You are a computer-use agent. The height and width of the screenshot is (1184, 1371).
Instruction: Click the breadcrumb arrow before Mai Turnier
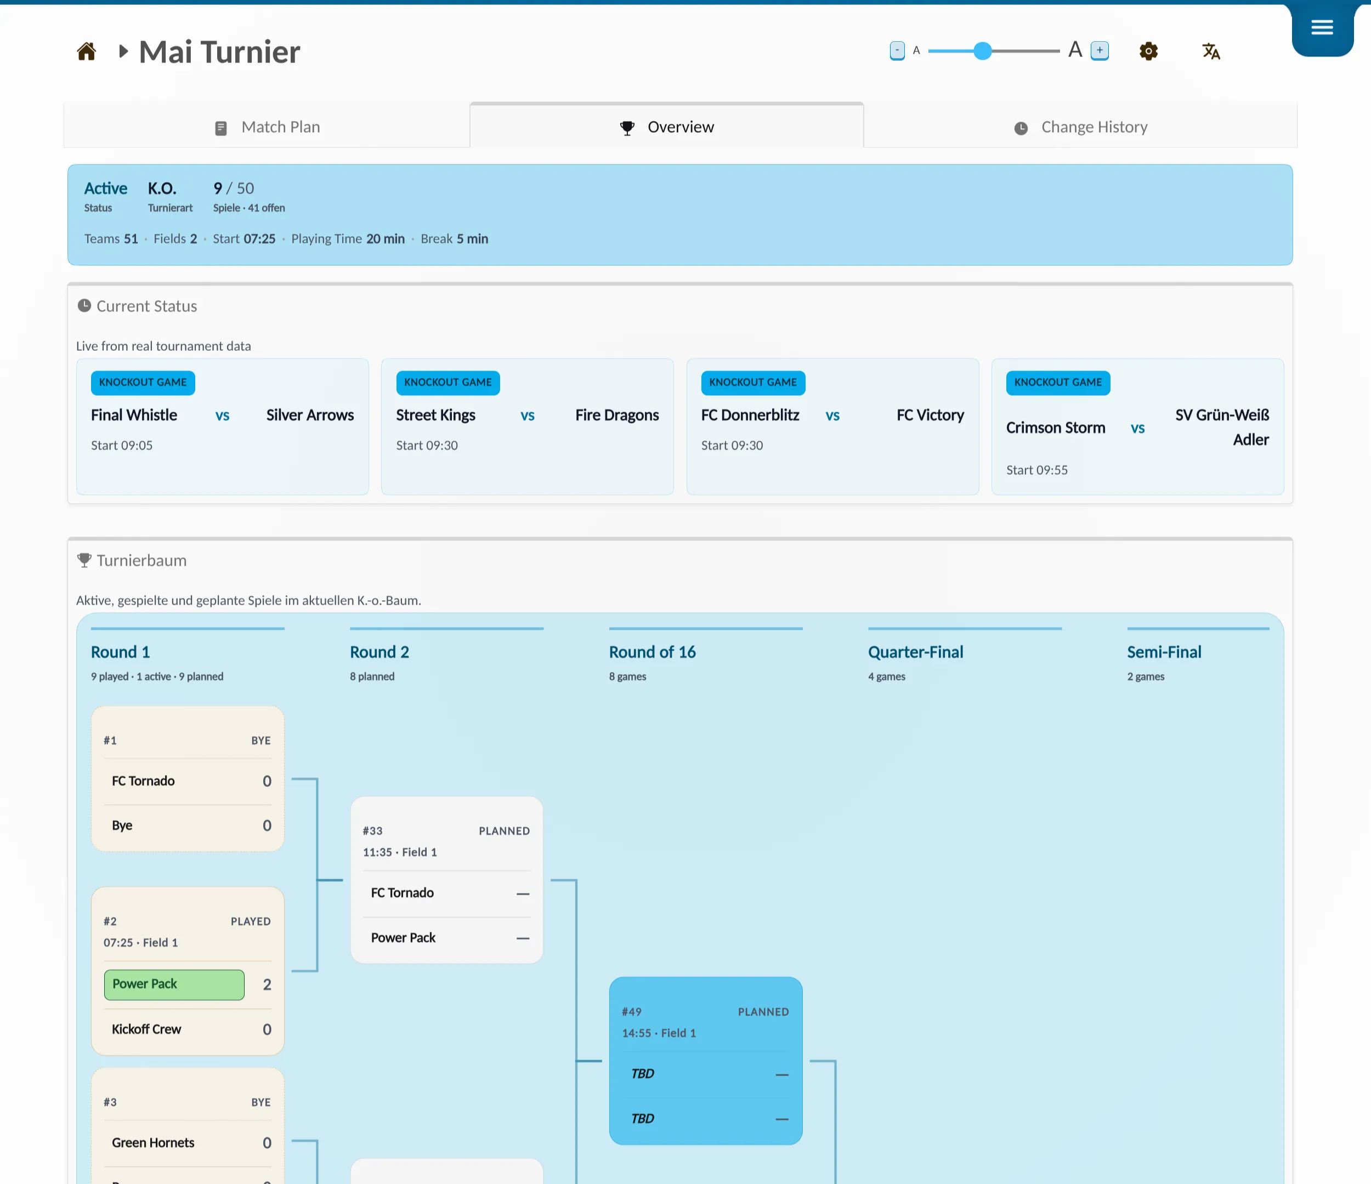(123, 51)
